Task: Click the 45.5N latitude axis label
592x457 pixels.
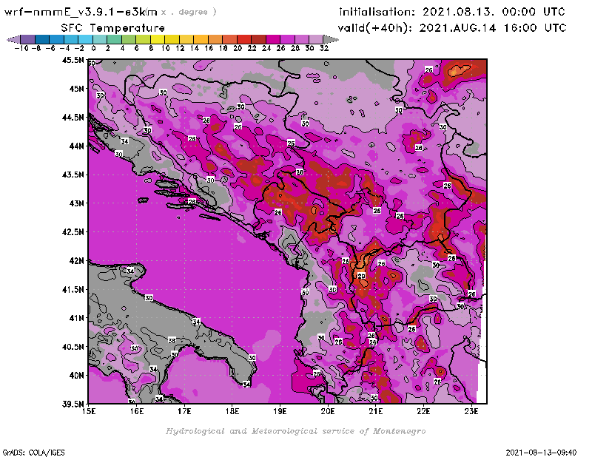Action: [73, 60]
